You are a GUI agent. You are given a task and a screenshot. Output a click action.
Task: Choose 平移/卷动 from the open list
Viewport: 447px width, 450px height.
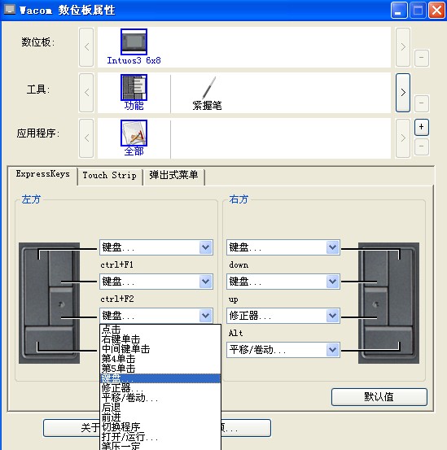[160, 398]
